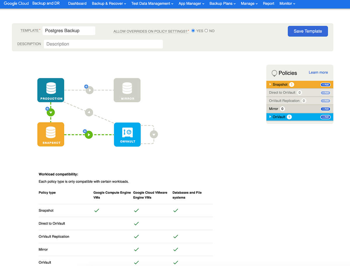Click grey arrow between Production and Mirror
The height and width of the screenshot is (266, 350).
pyautogui.click(x=90, y=90)
